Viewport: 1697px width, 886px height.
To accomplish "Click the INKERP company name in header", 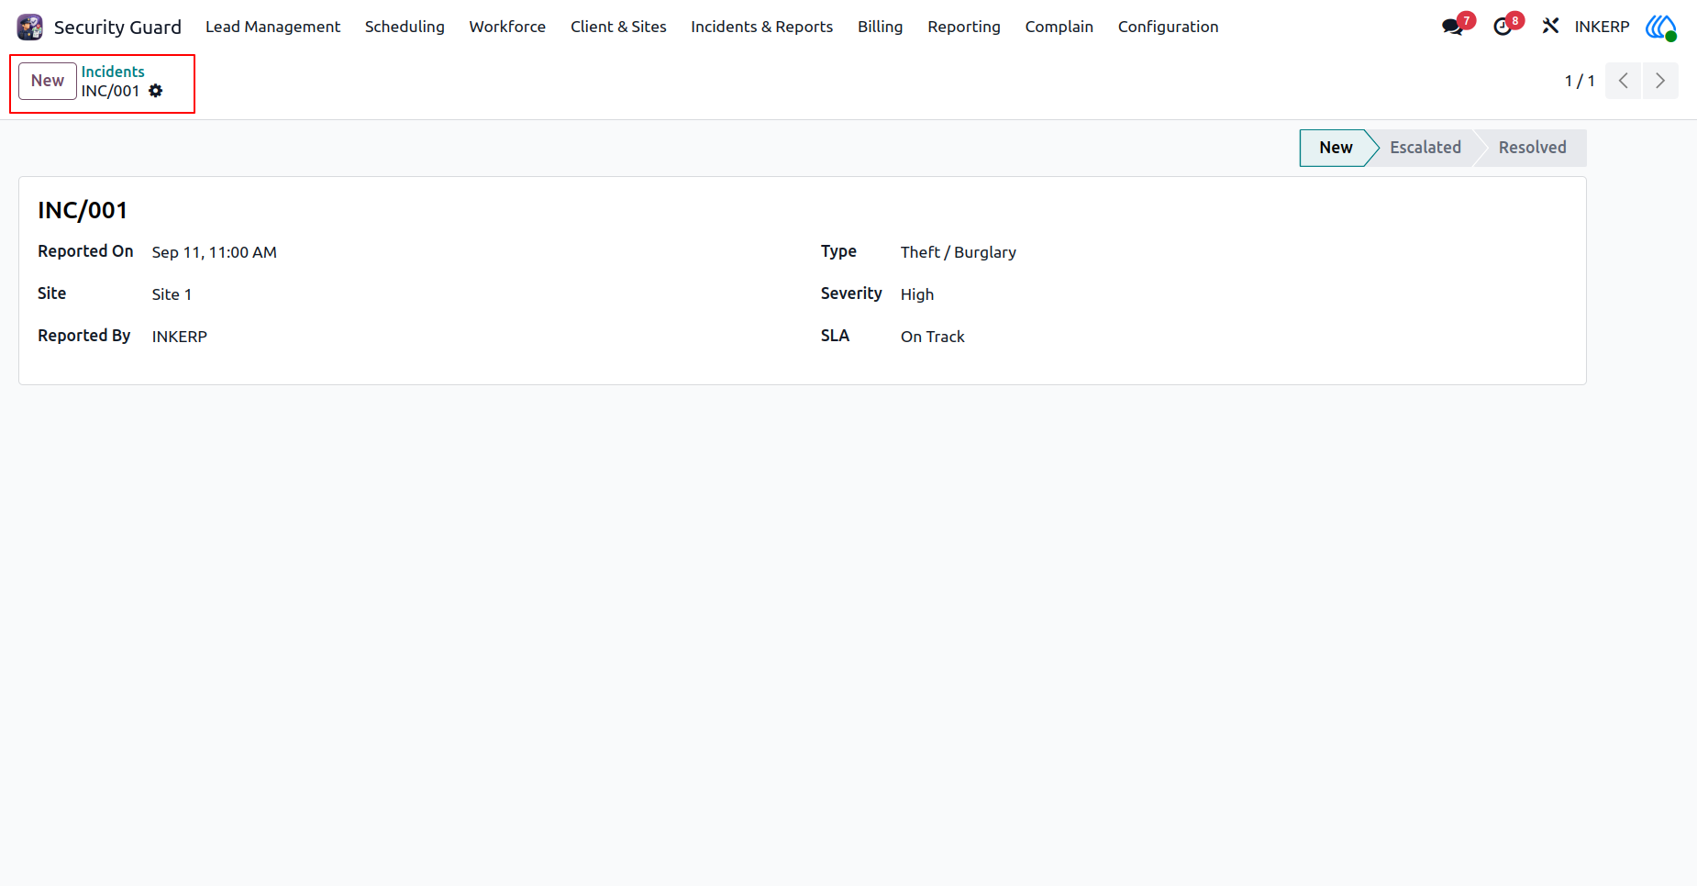I will pos(1603,27).
